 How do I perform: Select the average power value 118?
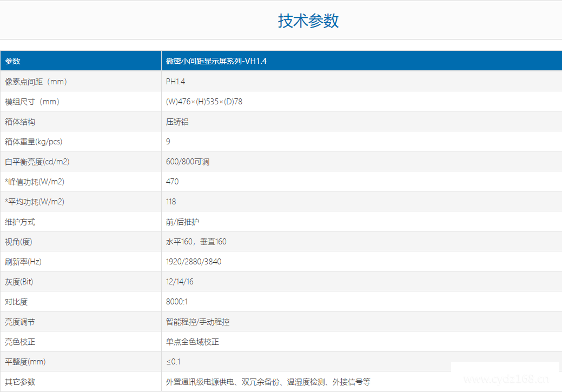coord(171,202)
